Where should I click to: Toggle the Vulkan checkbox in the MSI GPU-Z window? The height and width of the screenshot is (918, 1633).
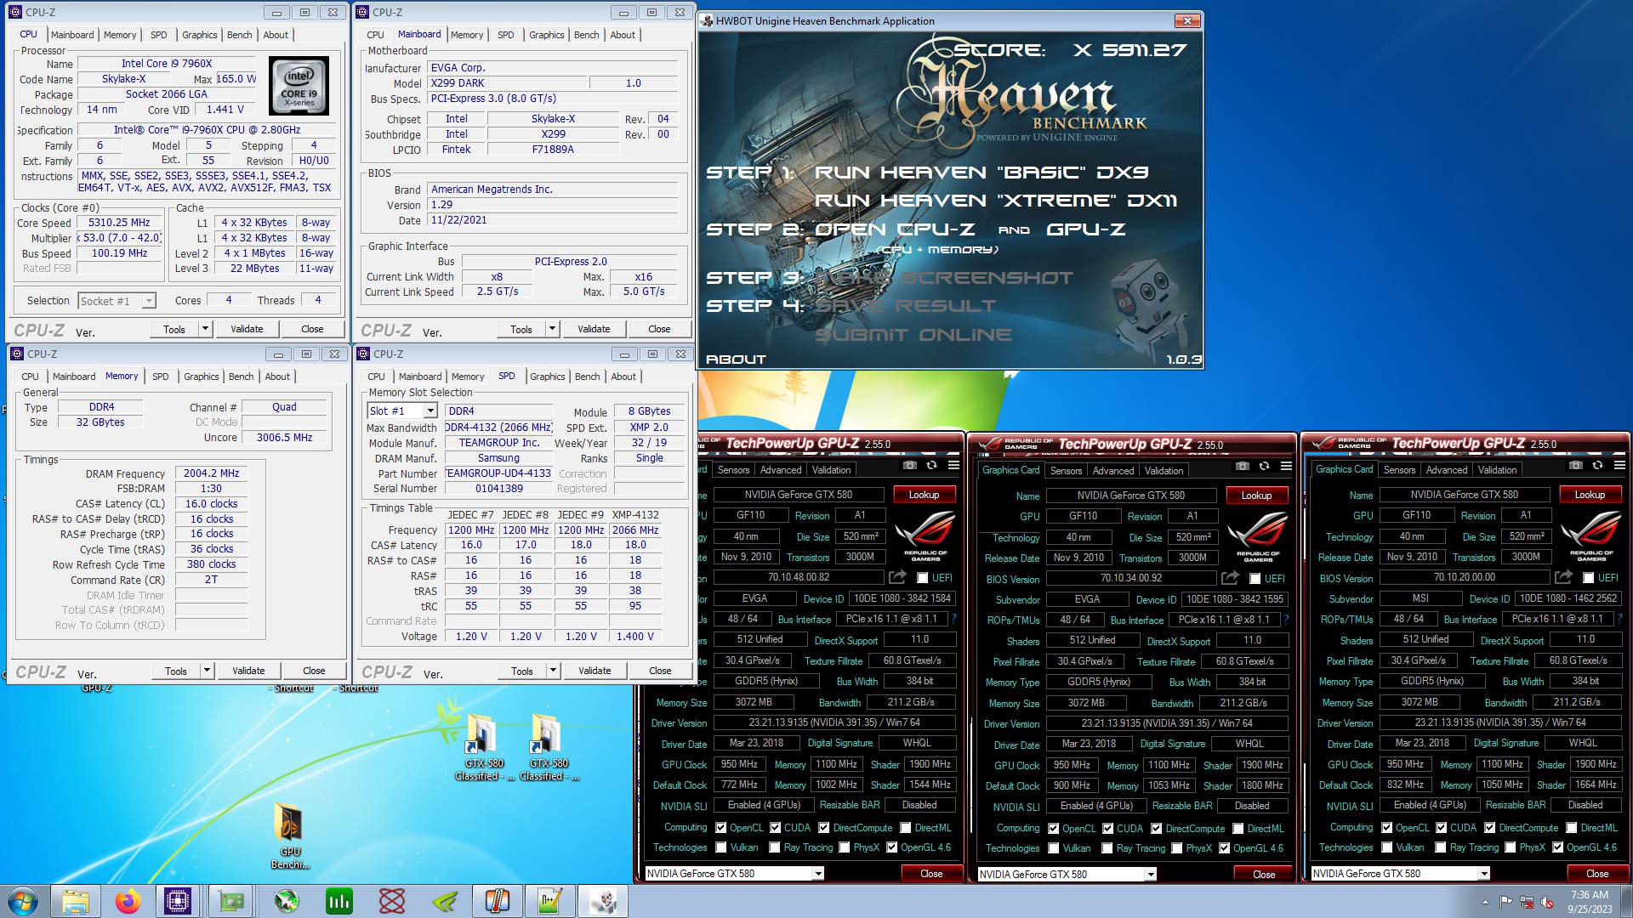click(x=1387, y=847)
